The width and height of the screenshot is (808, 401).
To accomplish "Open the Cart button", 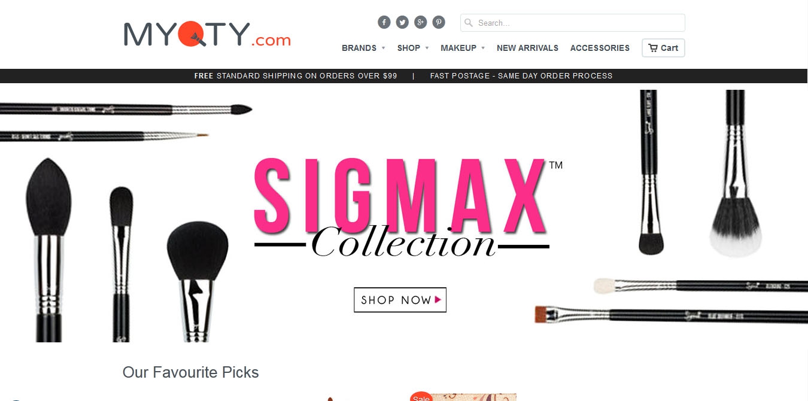I will (x=663, y=48).
